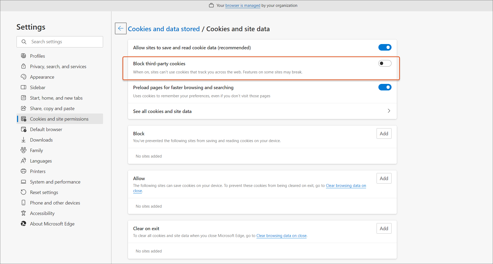Click the back arrow button
493x264 pixels.
click(121, 28)
